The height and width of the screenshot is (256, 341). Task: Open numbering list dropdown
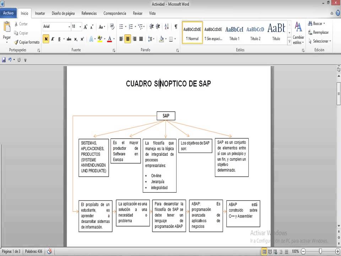pos(135,27)
